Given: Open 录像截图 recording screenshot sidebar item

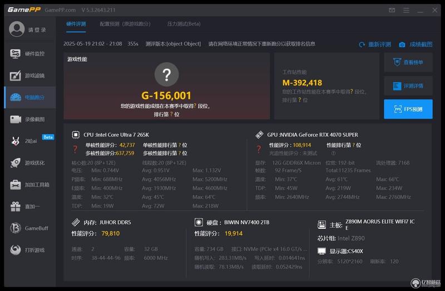Looking at the screenshot, I should pyautogui.click(x=30, y=119).
